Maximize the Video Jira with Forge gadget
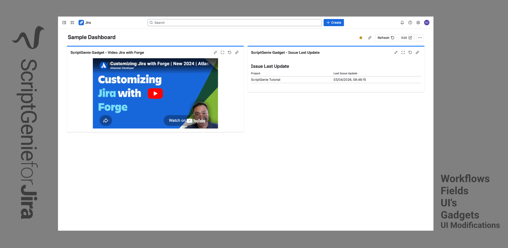 [223, 52]
